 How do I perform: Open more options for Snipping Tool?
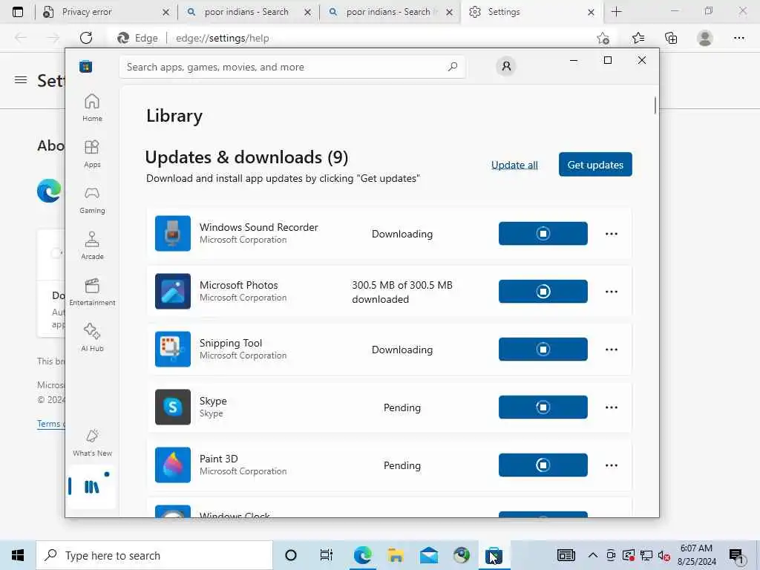click(612, 350)
